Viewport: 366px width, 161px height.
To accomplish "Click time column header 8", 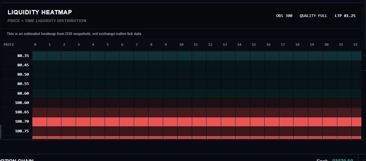I will (x=151, y=45).
